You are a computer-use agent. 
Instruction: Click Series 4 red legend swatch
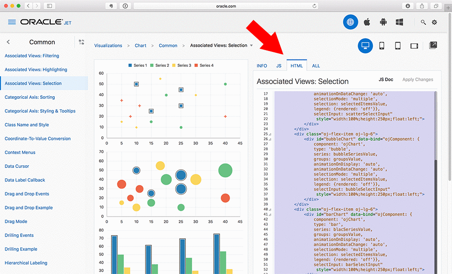coord(196,65)
